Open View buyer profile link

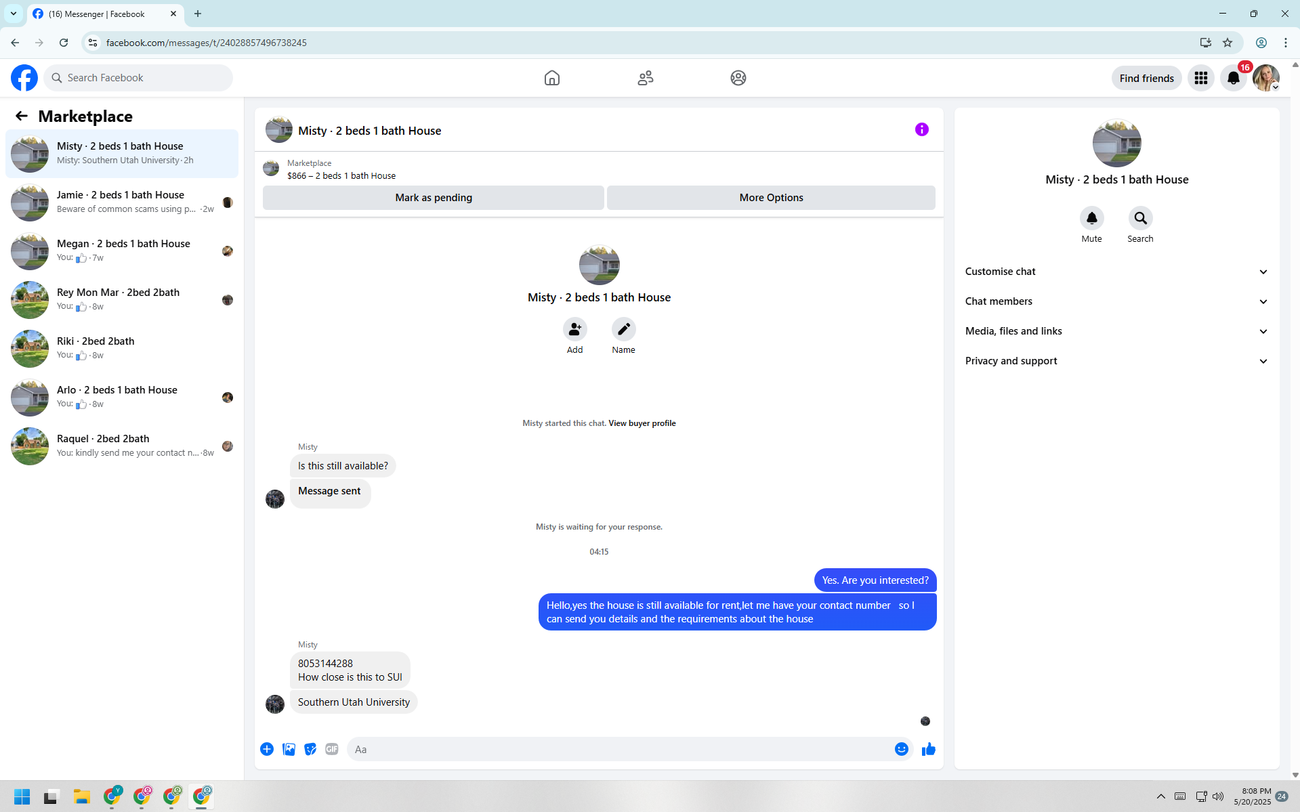pos(642,423)
